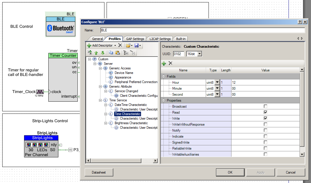
Task: Enable the WriteWithoutResponse checkbox
Action: pos(266,124)
